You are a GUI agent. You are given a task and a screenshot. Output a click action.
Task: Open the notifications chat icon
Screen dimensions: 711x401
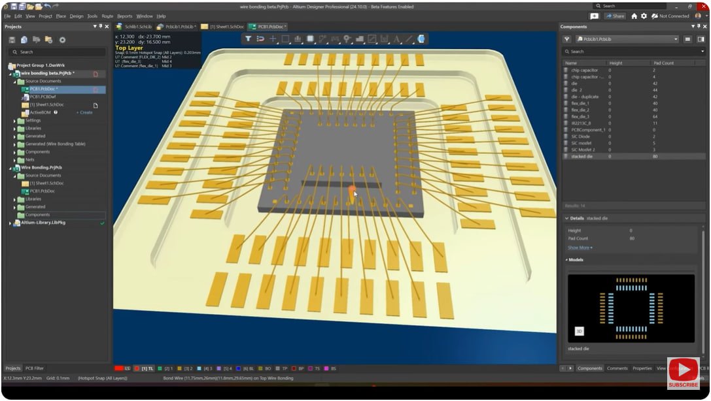594,16
